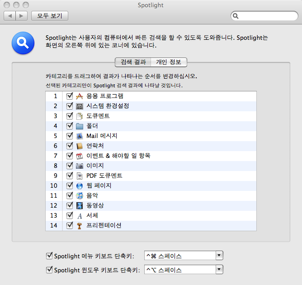302x285 pixels.
Task: Click the 서체 font icon
Action: (80, 216)
